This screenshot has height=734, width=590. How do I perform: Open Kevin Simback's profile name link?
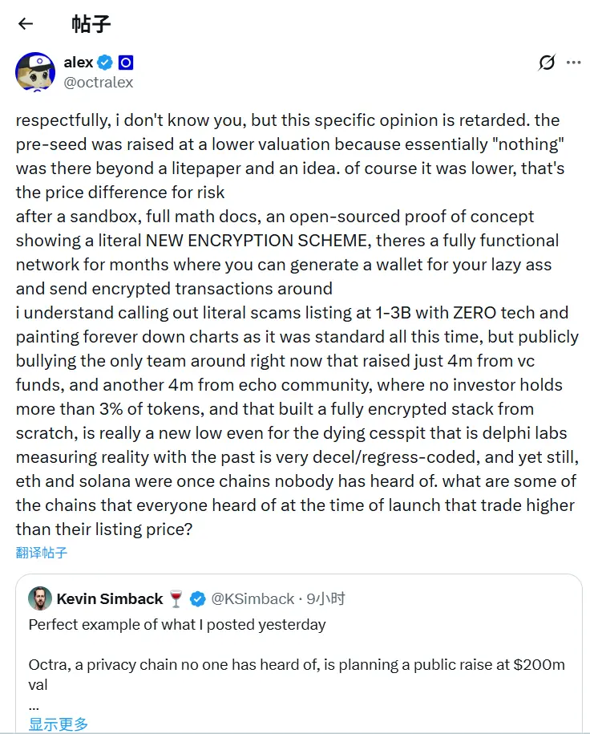pos(110,598)
